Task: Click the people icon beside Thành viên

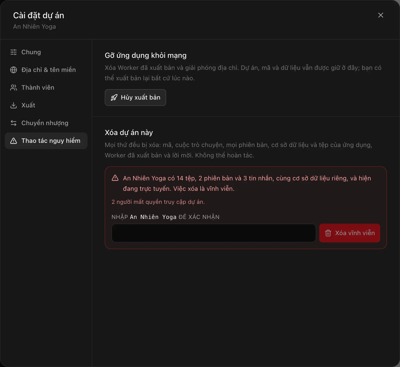Action: 14,88
